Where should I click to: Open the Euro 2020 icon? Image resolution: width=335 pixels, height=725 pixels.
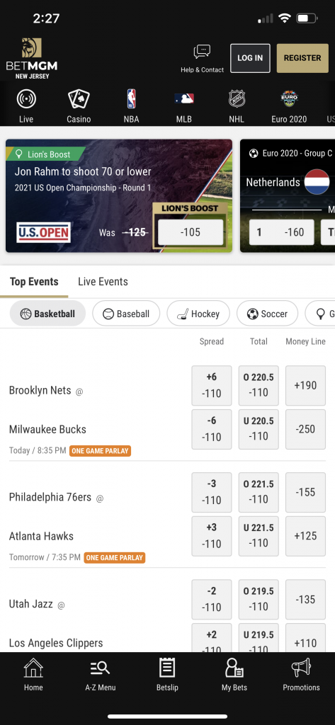289,99
